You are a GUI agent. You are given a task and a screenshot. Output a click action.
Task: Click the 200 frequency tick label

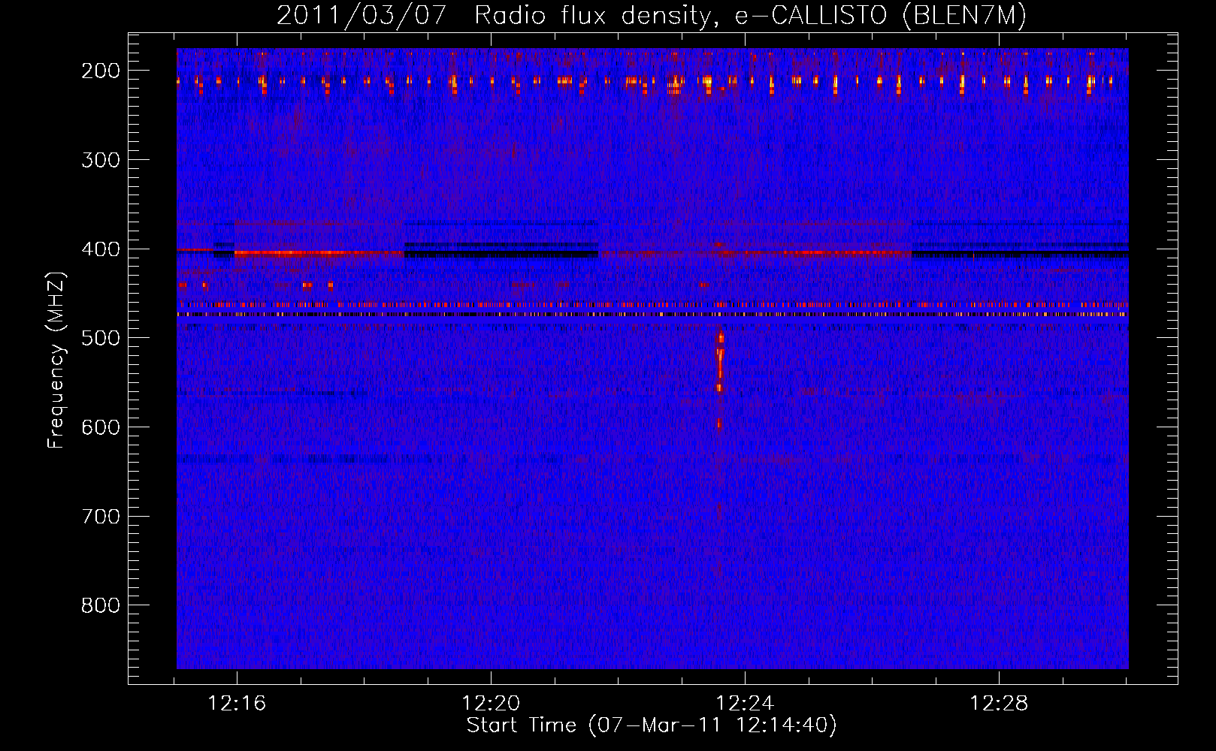point(101,71)
